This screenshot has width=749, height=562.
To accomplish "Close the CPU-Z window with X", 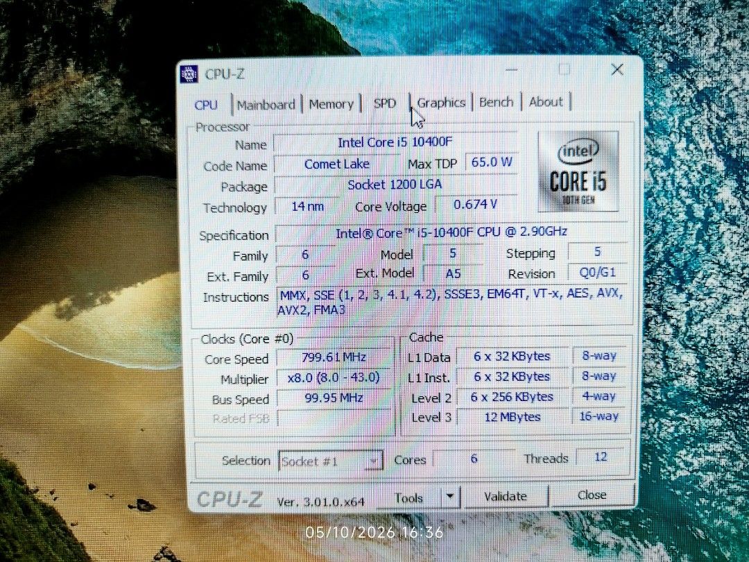I will point(617,69).
